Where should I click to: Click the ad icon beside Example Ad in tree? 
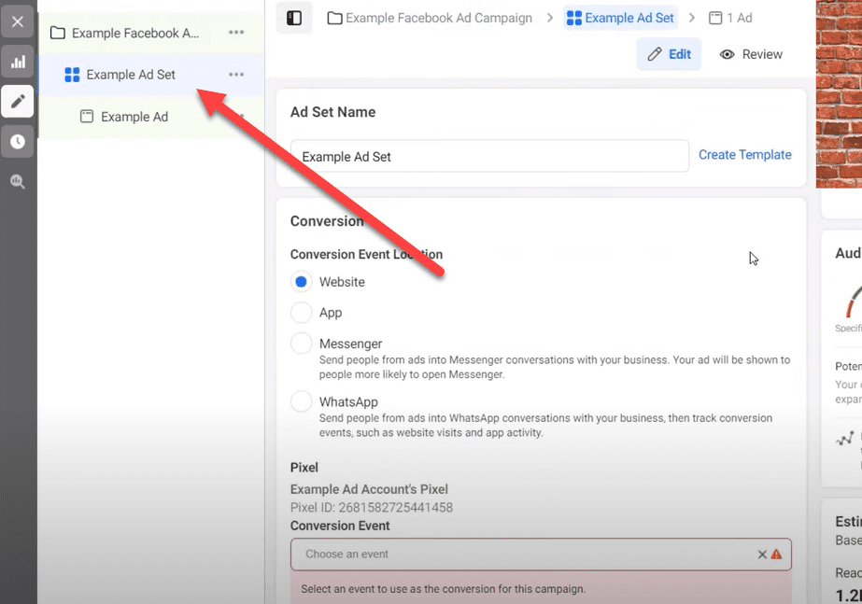coord(87,117)
